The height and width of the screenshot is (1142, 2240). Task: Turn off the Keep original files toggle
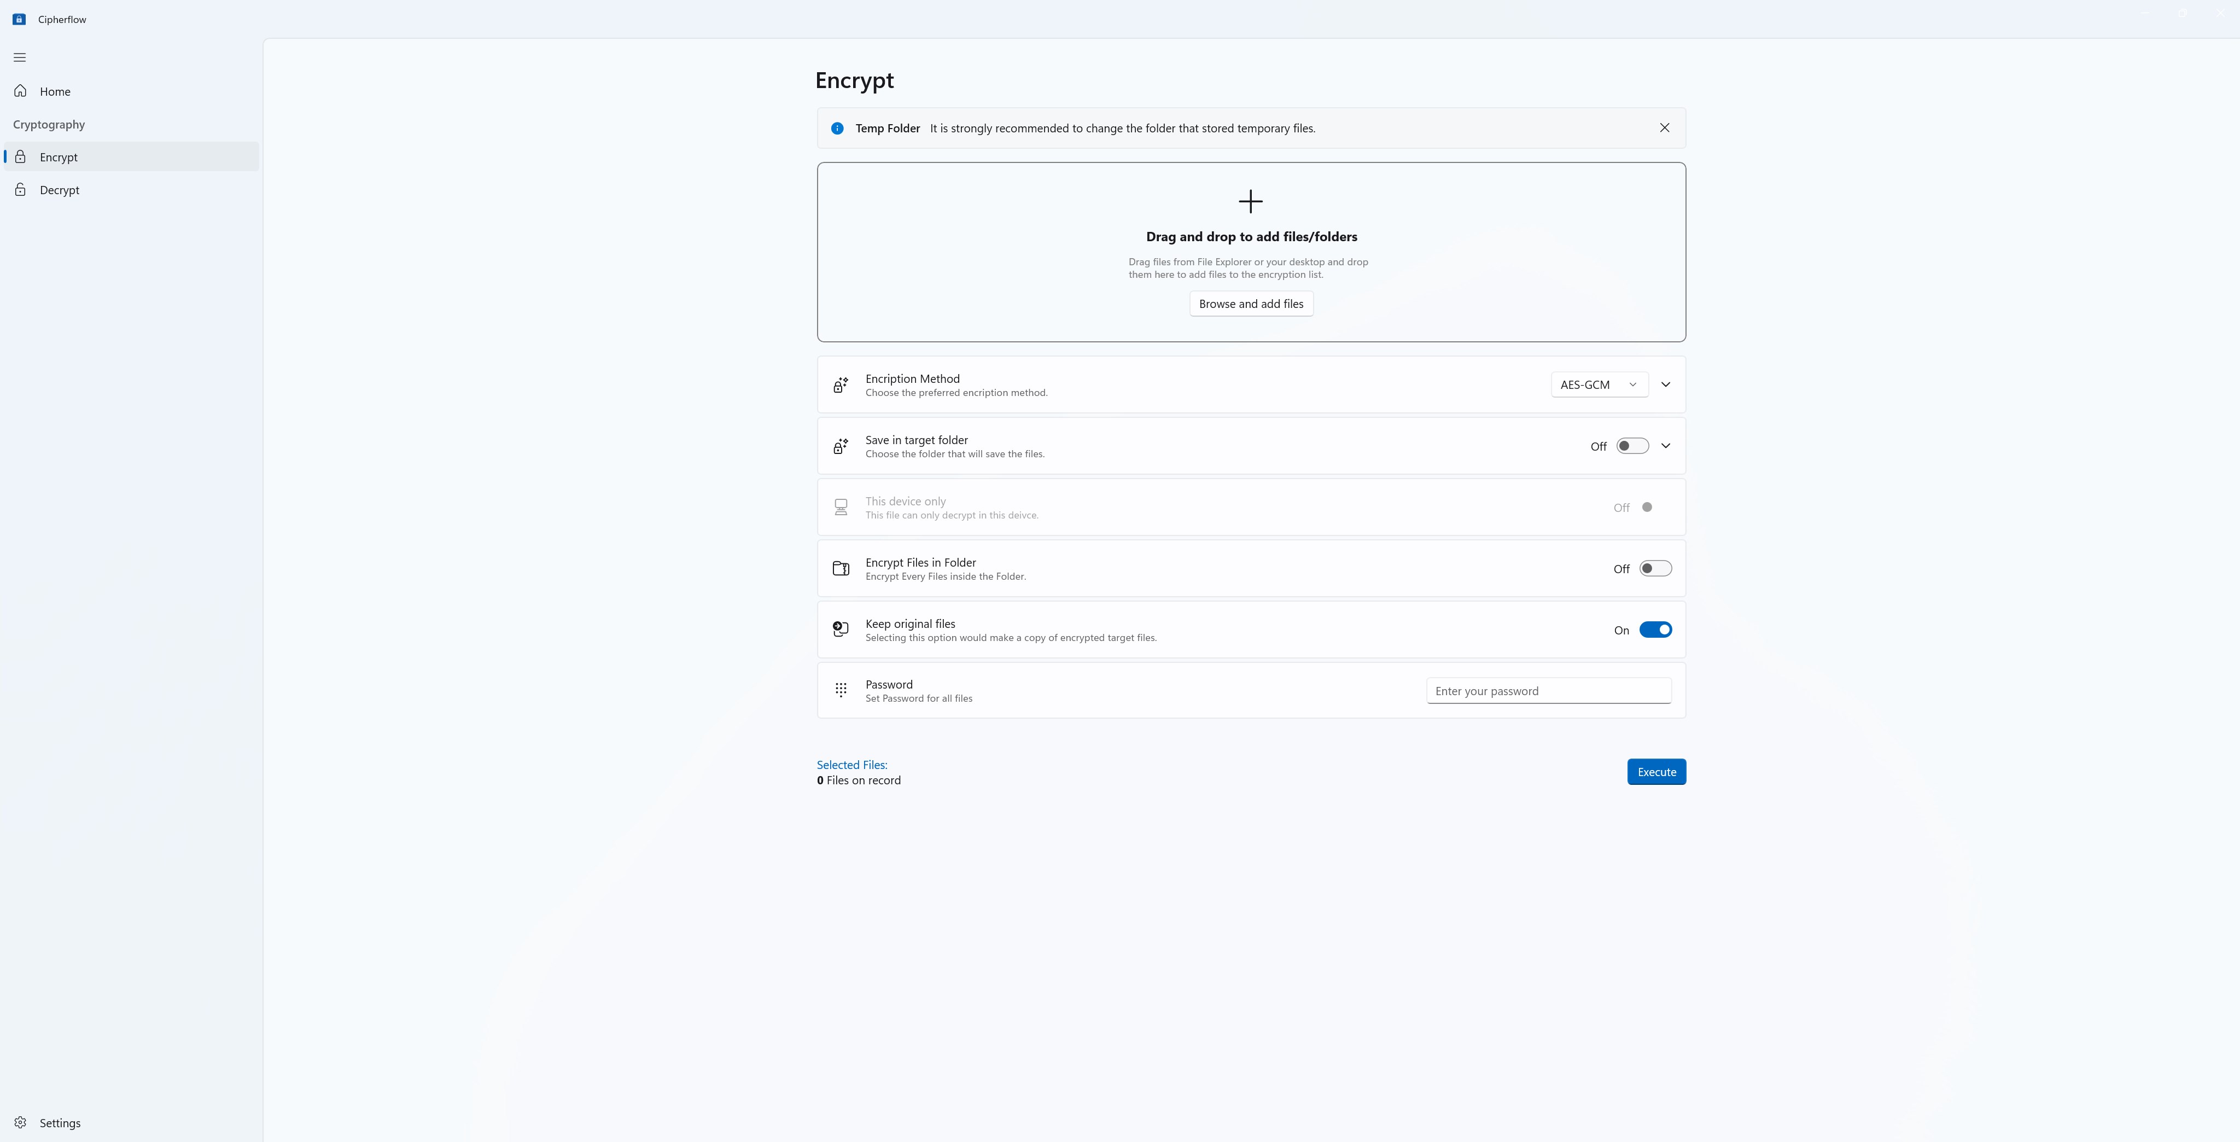1655,630
